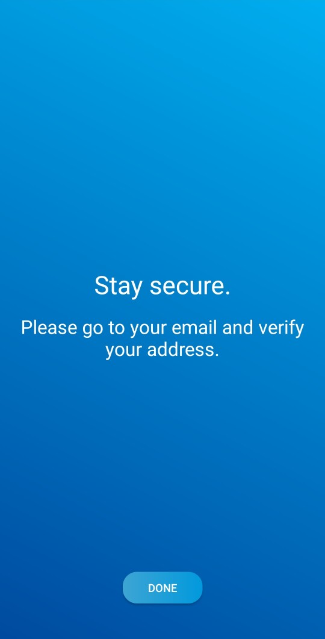The height and width of the screenshot is (639, 325).
Task: Click the DONE label text
Action: click(162, 588)
